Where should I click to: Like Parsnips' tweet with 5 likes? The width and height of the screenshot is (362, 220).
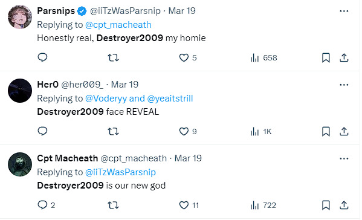click(x=188, y=57)
